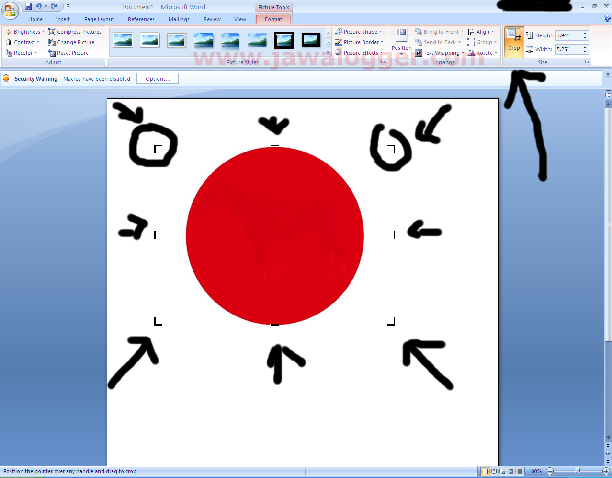The image size is (612, 478).
Task: Apply the sixth picture style thumbnail
Action: coord(257,40)
